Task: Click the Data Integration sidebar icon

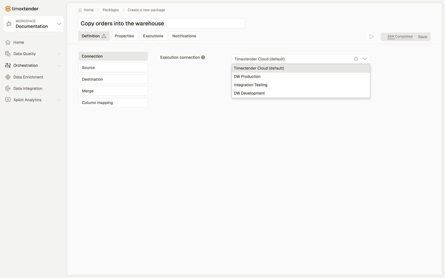Action: pyautogui.click(x=8, y=88)
